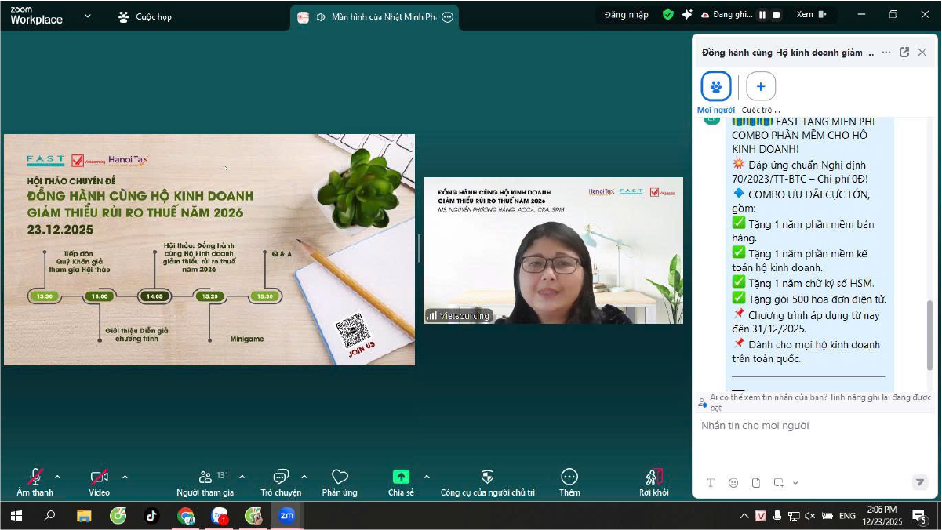The image size is (942, 530).
Task: Open the Zoom Workplace dropdown chevron
Action: pos(87,16)
